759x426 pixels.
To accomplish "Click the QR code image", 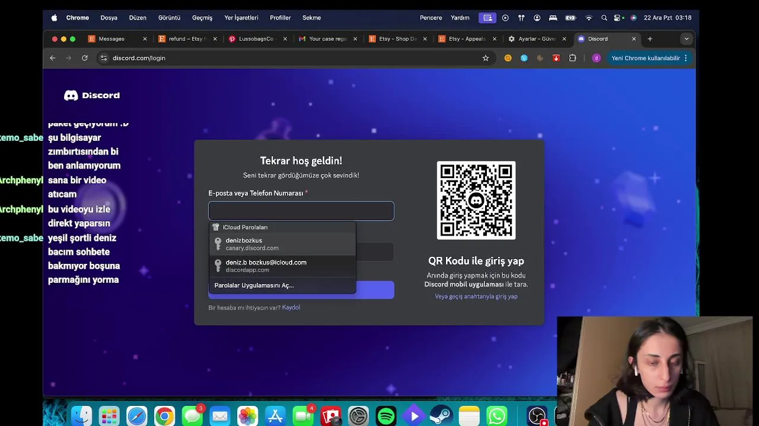I will click(x=476, y=201).
